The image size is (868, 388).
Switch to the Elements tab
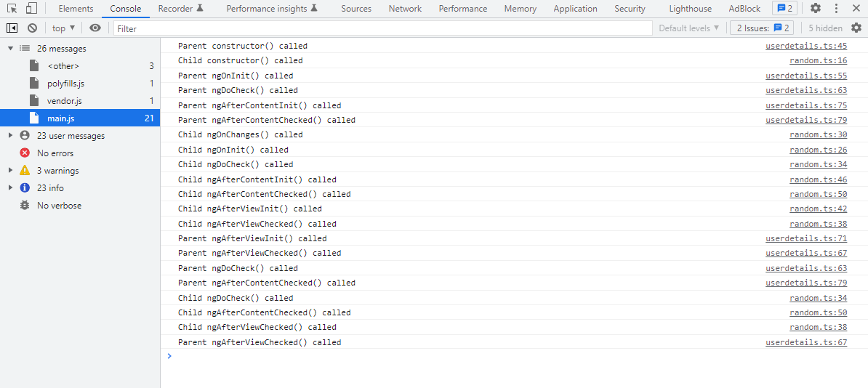coord(76,9)
